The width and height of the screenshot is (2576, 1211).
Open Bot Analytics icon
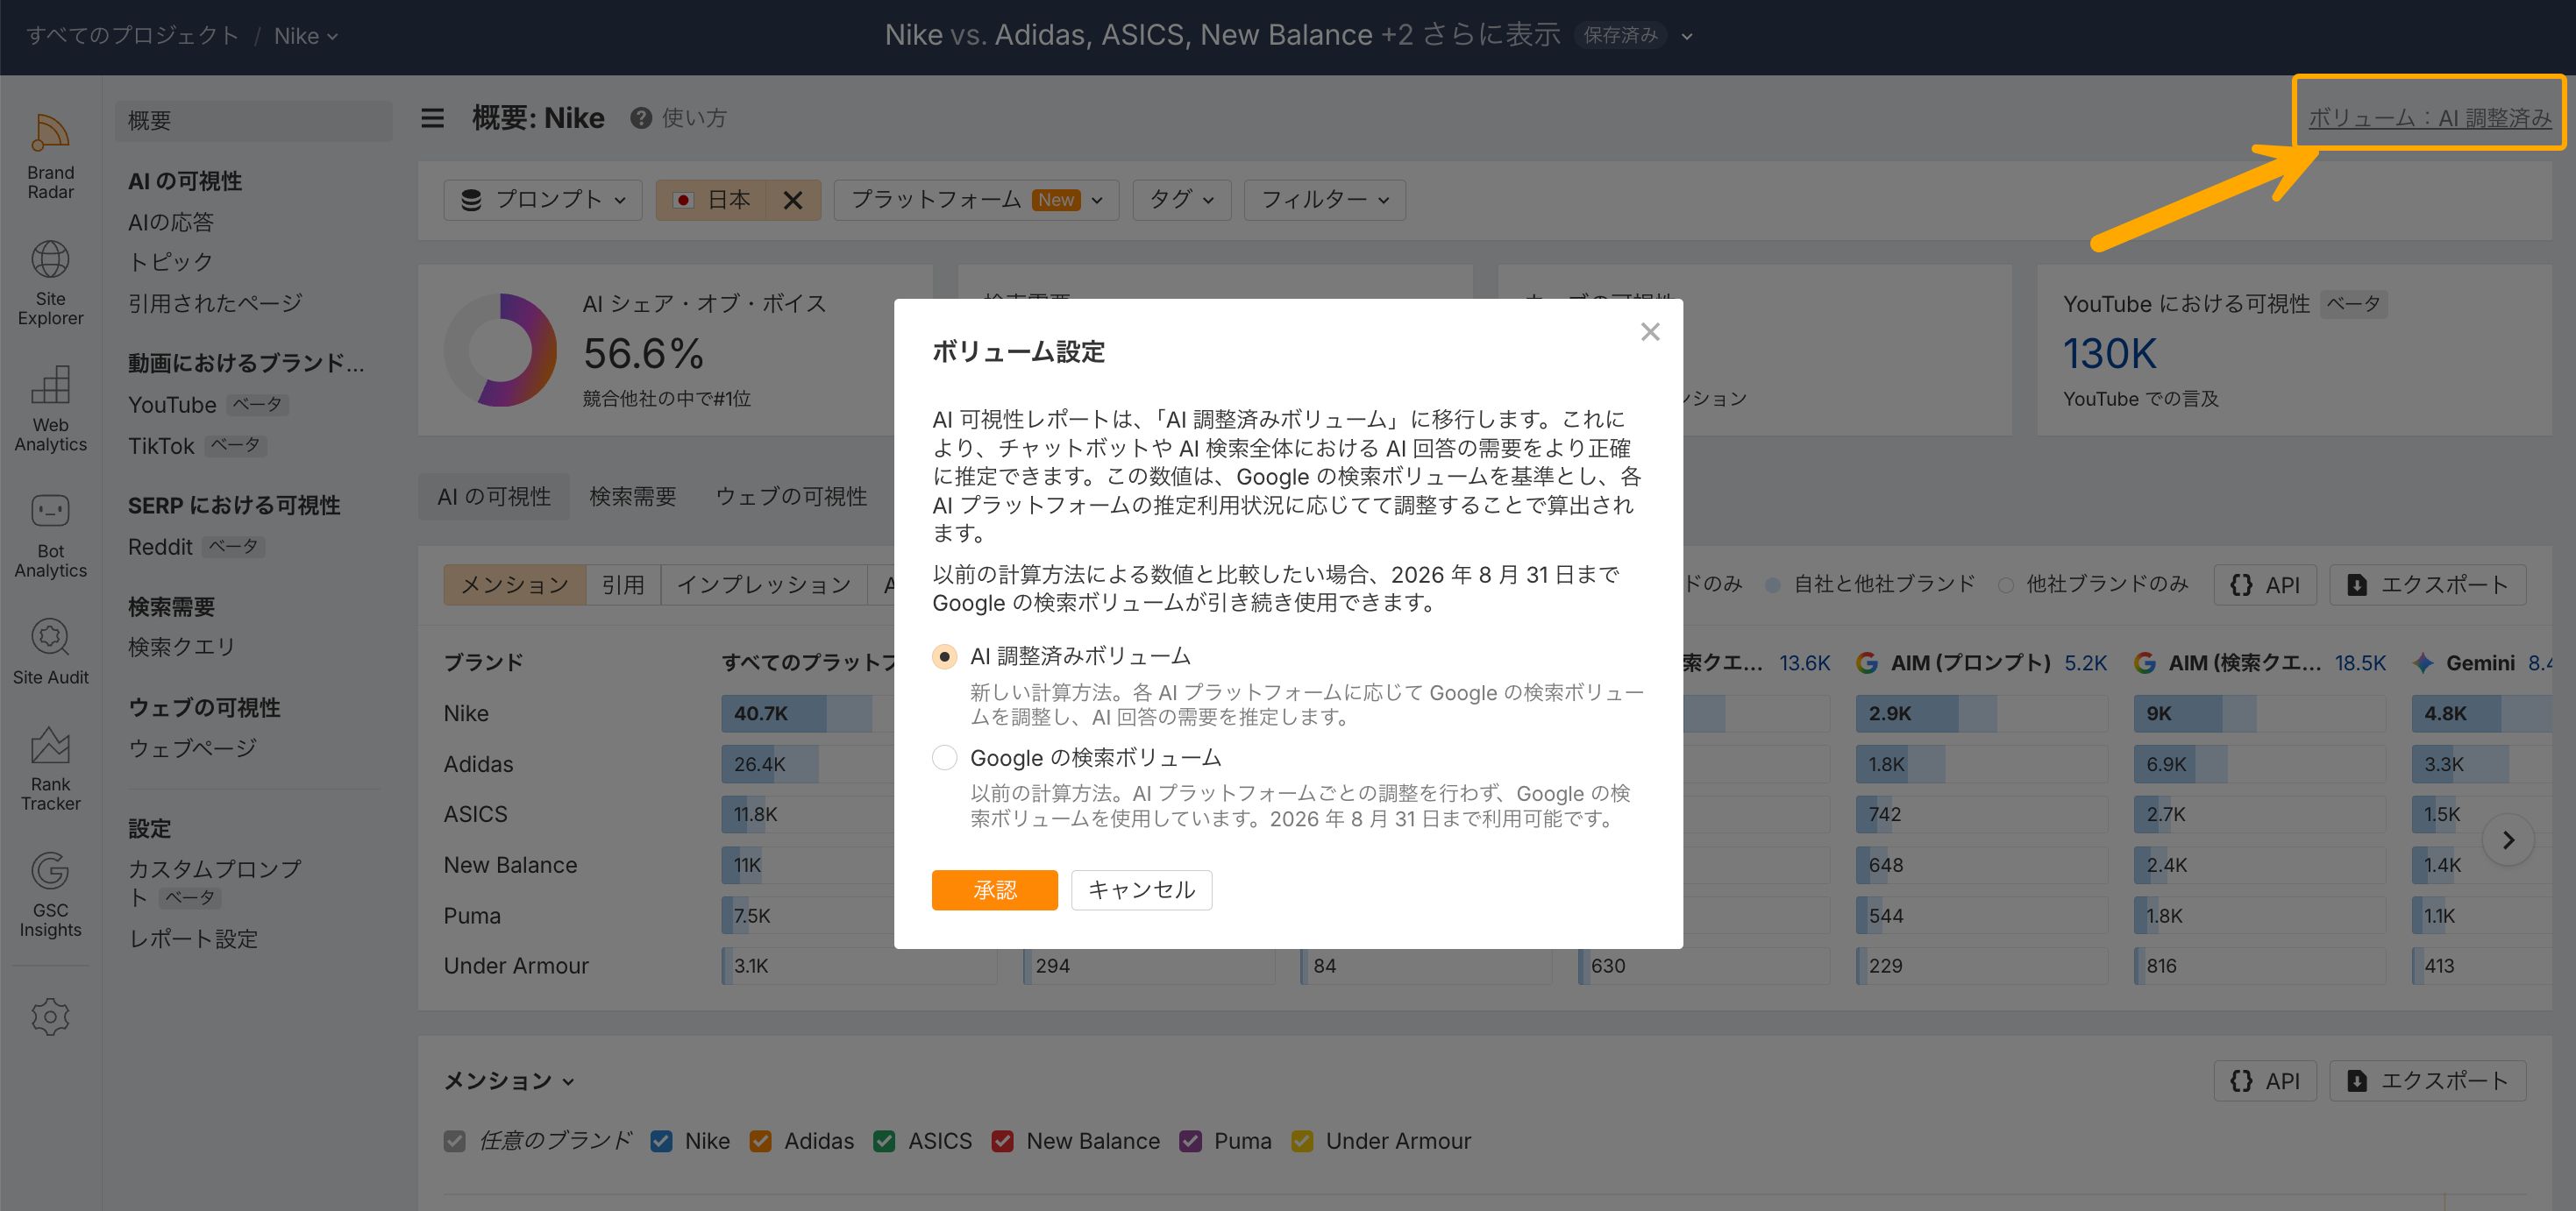click(x=50, y=535)
